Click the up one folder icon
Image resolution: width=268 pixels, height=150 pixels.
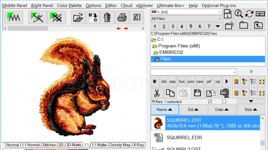[258, 25]
